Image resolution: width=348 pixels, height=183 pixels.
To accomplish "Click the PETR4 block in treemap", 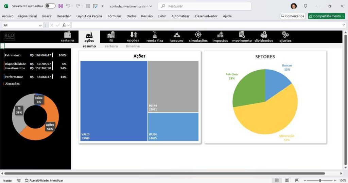I will click(173, 87).
